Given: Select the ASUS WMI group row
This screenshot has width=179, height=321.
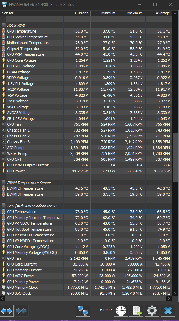Looking at the screenshot, I should click(86, 25).
